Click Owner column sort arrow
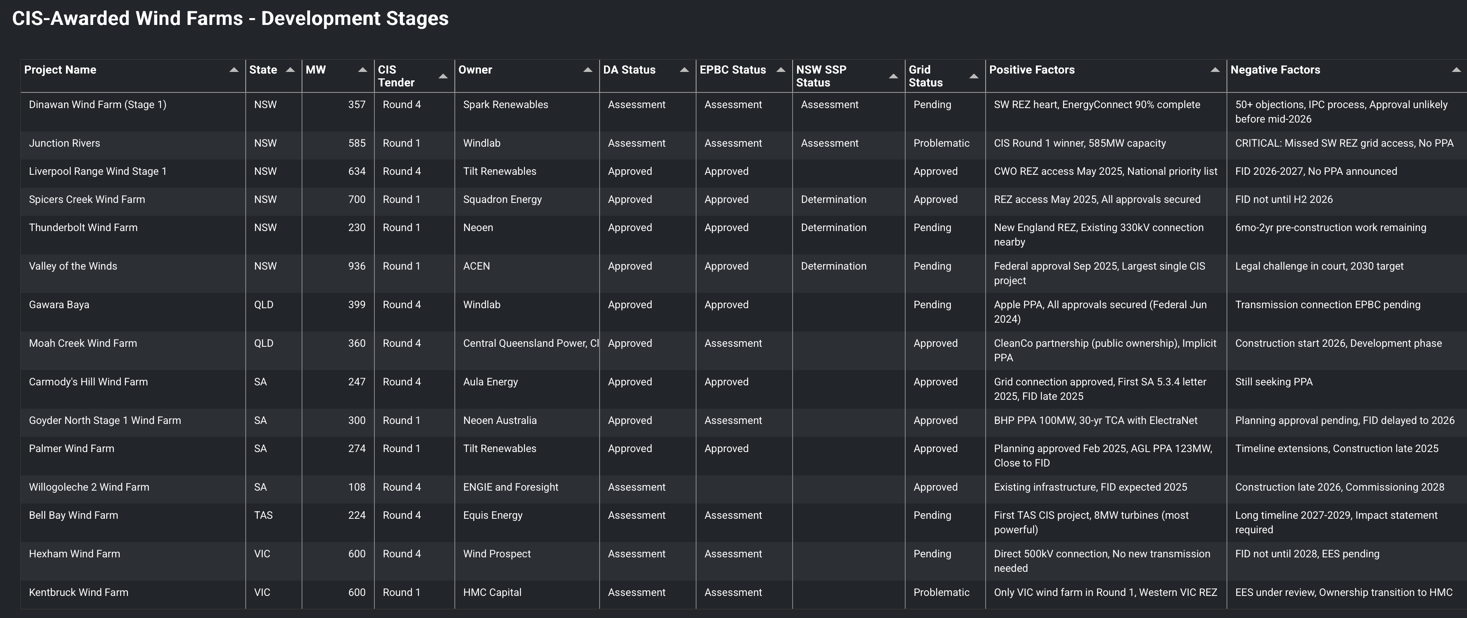1467x618 pixels. 588,70
